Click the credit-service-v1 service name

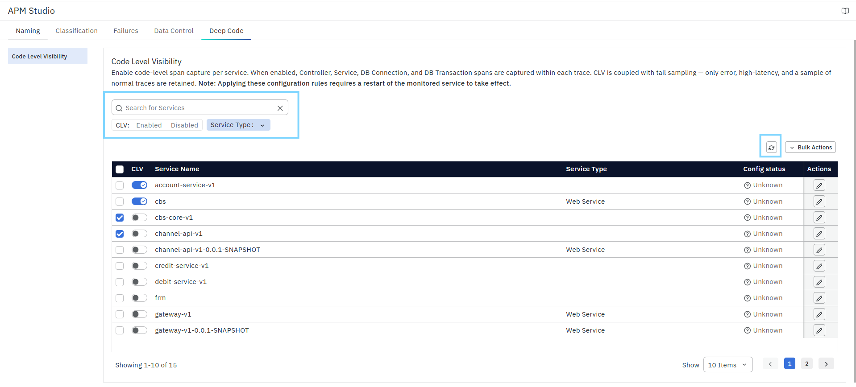182,266
